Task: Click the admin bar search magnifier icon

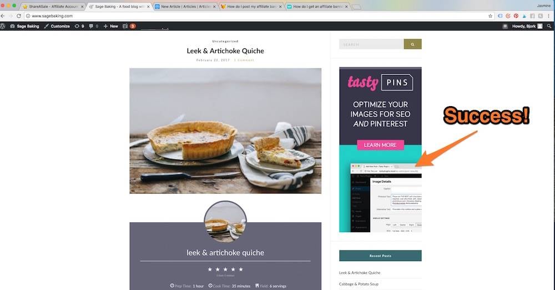Action: tap(549, 26)
